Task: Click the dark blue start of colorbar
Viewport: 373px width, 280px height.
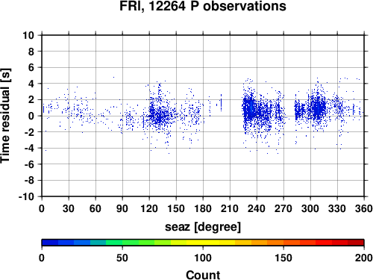Action: [x=50, y=243]
